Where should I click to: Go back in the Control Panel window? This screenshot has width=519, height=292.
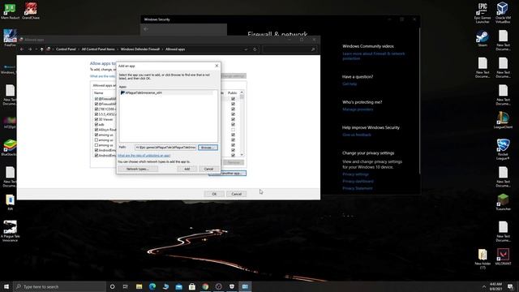(x=22, y=49)
